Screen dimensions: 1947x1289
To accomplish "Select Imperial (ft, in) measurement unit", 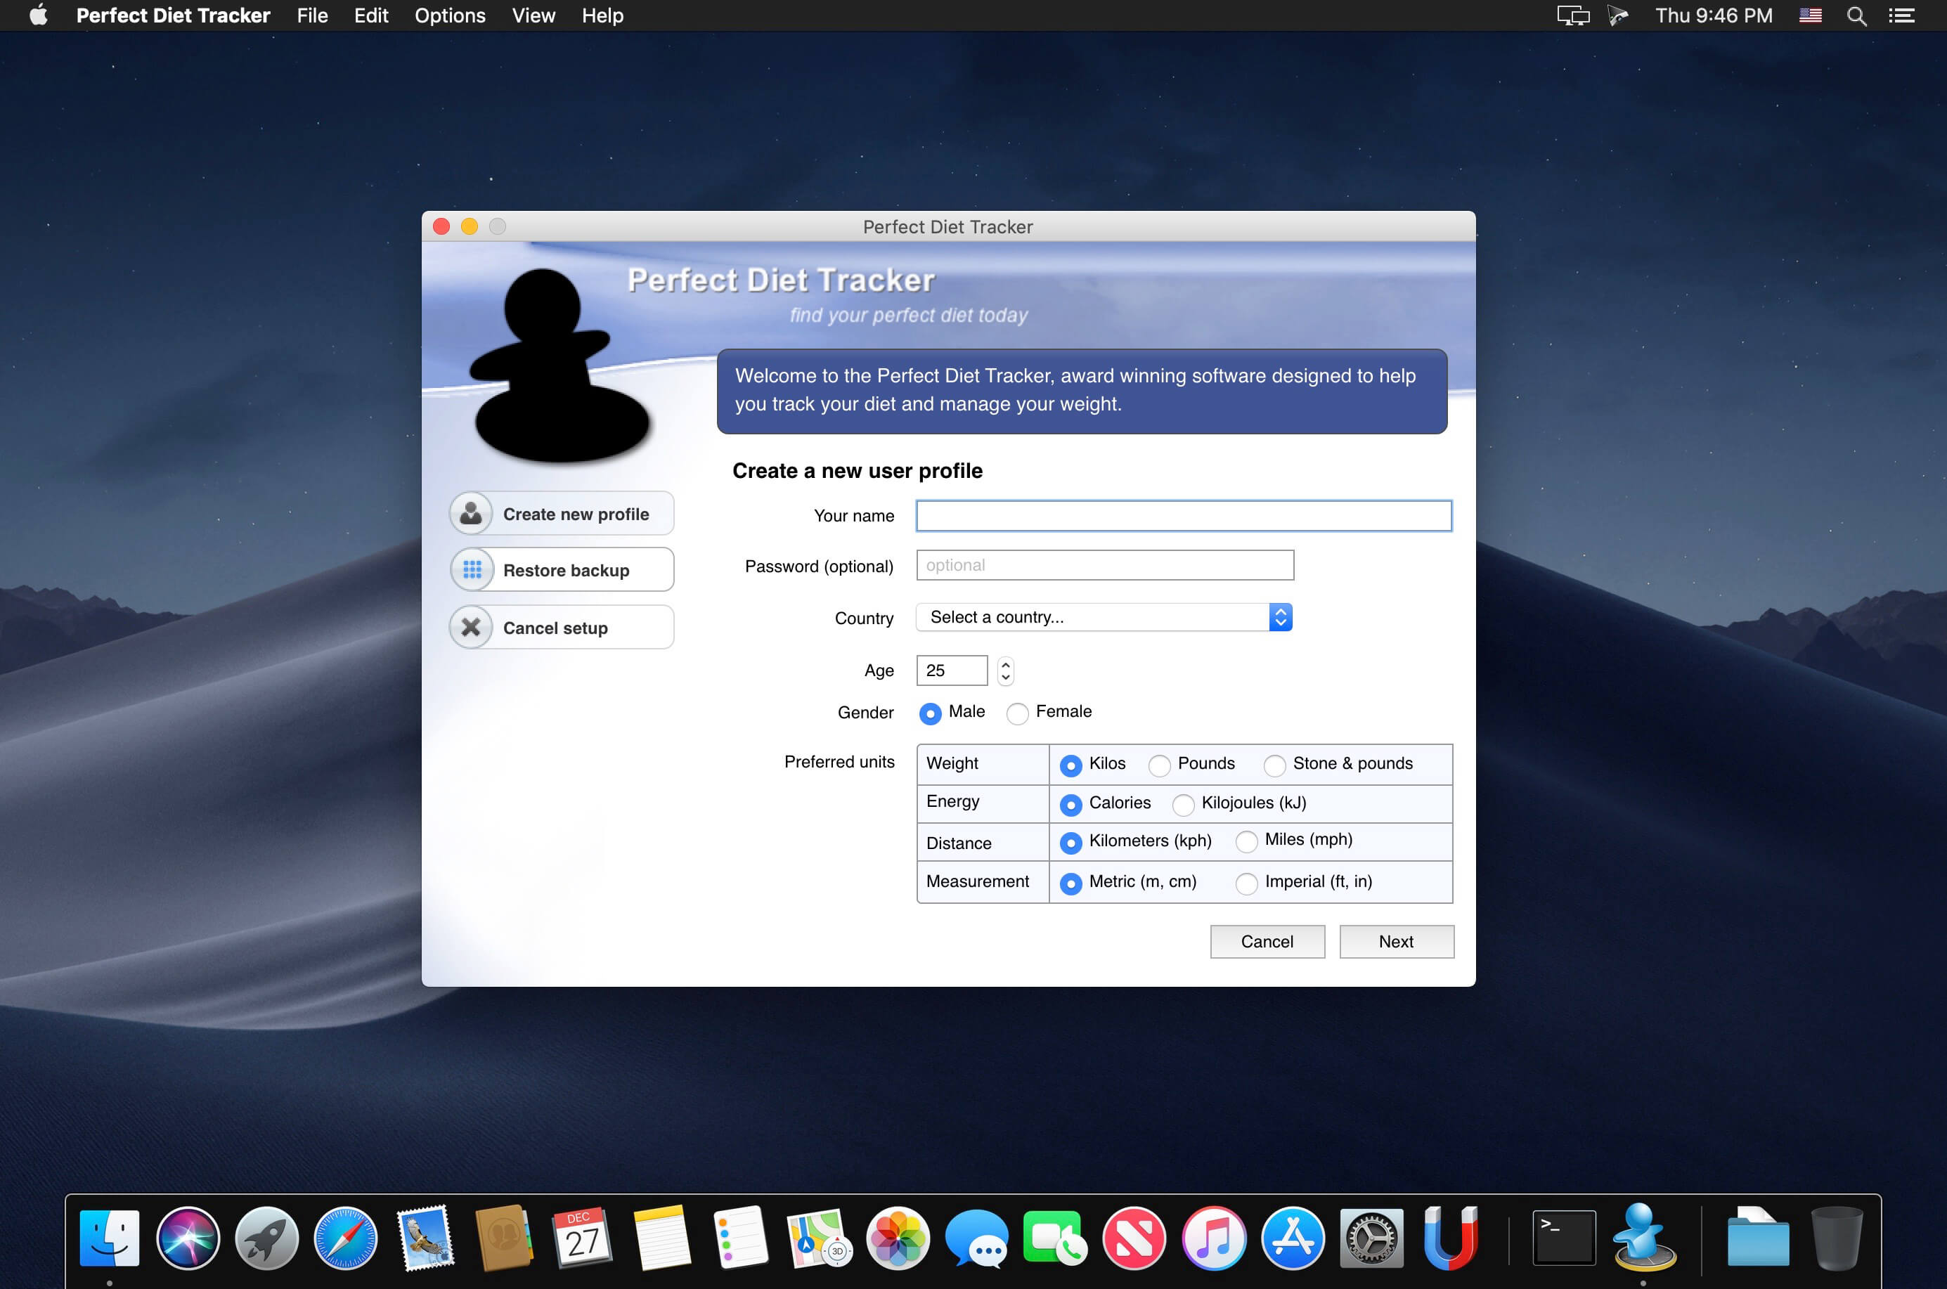I will [x=1246, y=883].
